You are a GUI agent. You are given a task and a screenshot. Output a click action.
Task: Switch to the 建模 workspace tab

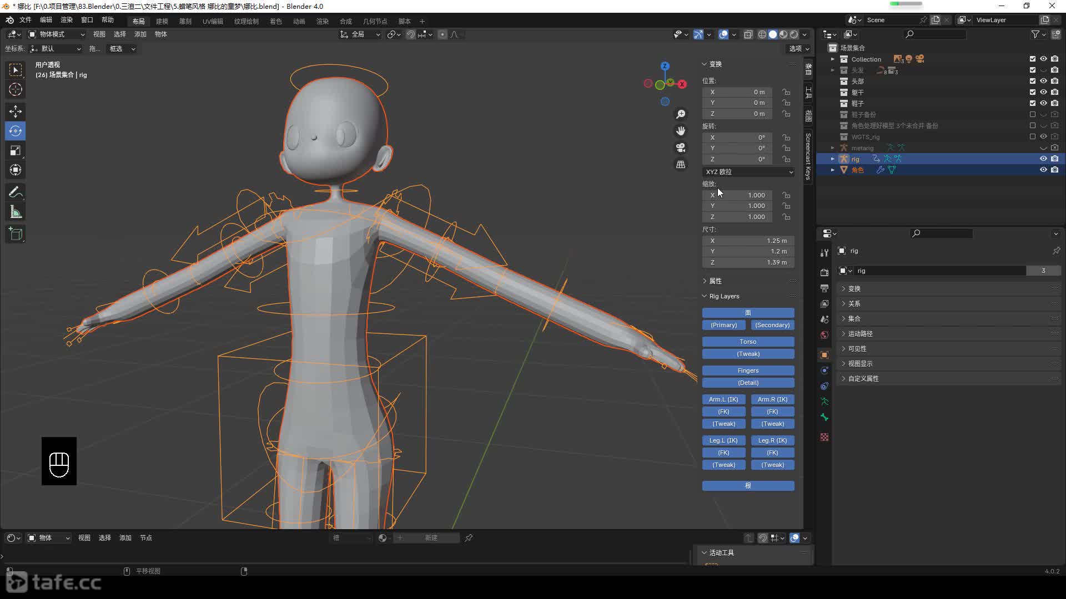(x=162, y=21)
